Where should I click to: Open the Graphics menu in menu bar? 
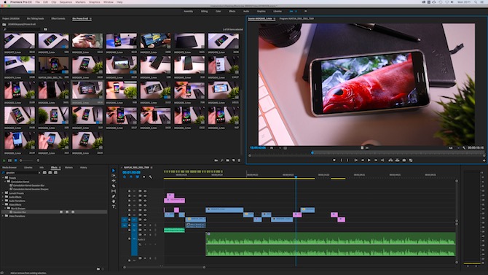(95, 2)
